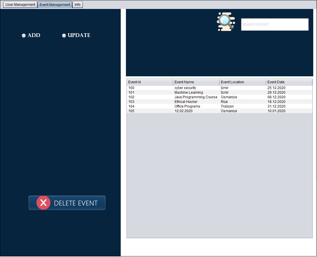The image size is (317, 257).
Task: Sort by Event Date column header
Action: (x=289, y=82)
